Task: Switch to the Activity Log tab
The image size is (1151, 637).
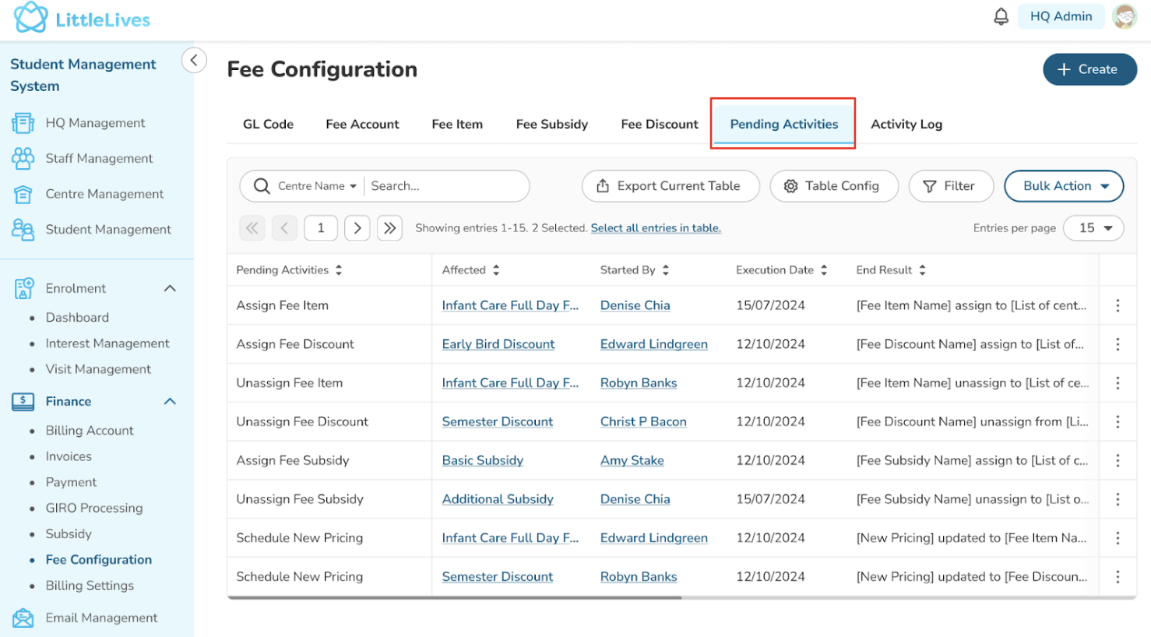Action: (906, 124)
